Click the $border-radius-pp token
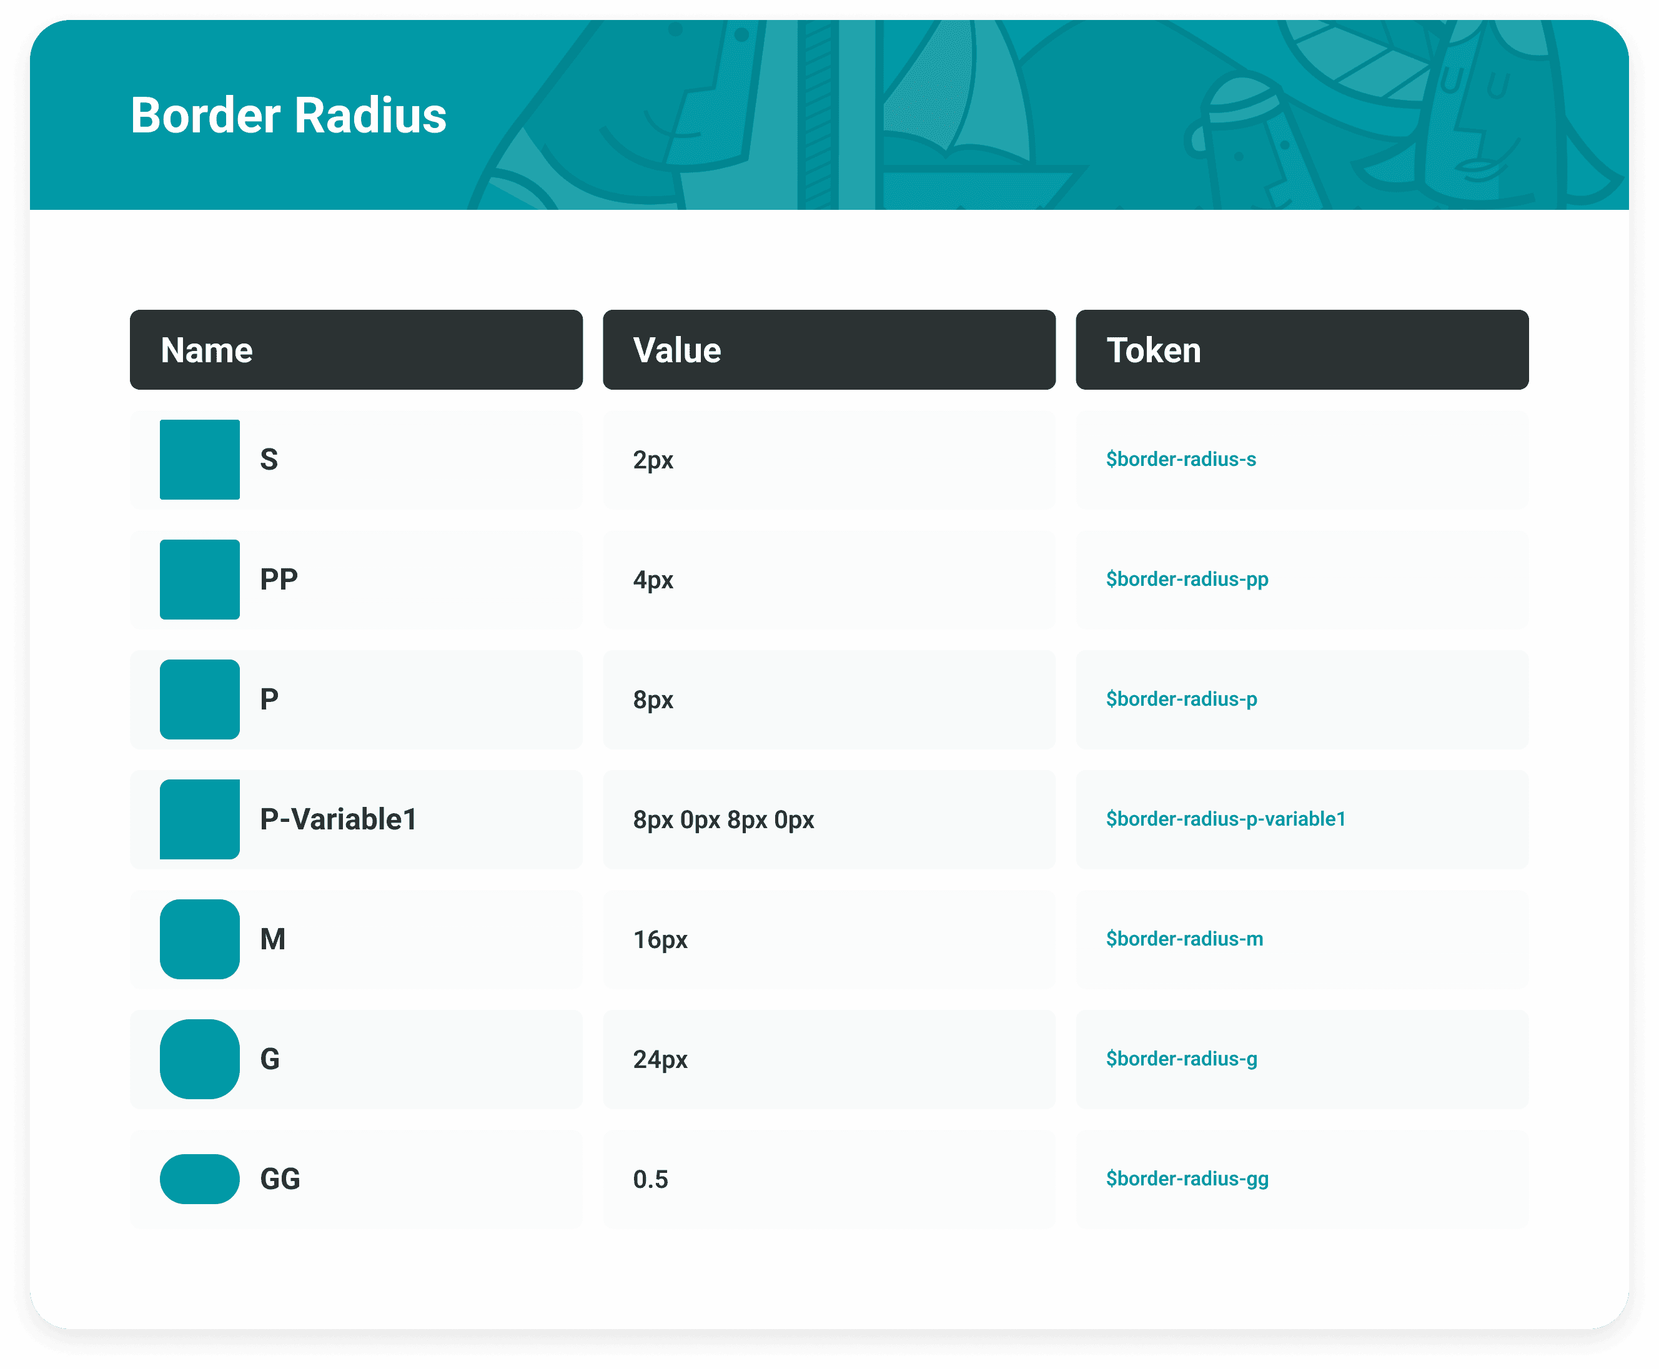Image resolution: width=1659 pixels, height=1369 pixels. [1187, 579]
